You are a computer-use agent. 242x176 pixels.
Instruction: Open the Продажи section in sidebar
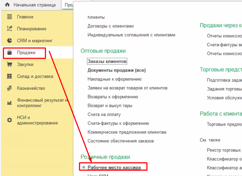[x=26, y=53]
